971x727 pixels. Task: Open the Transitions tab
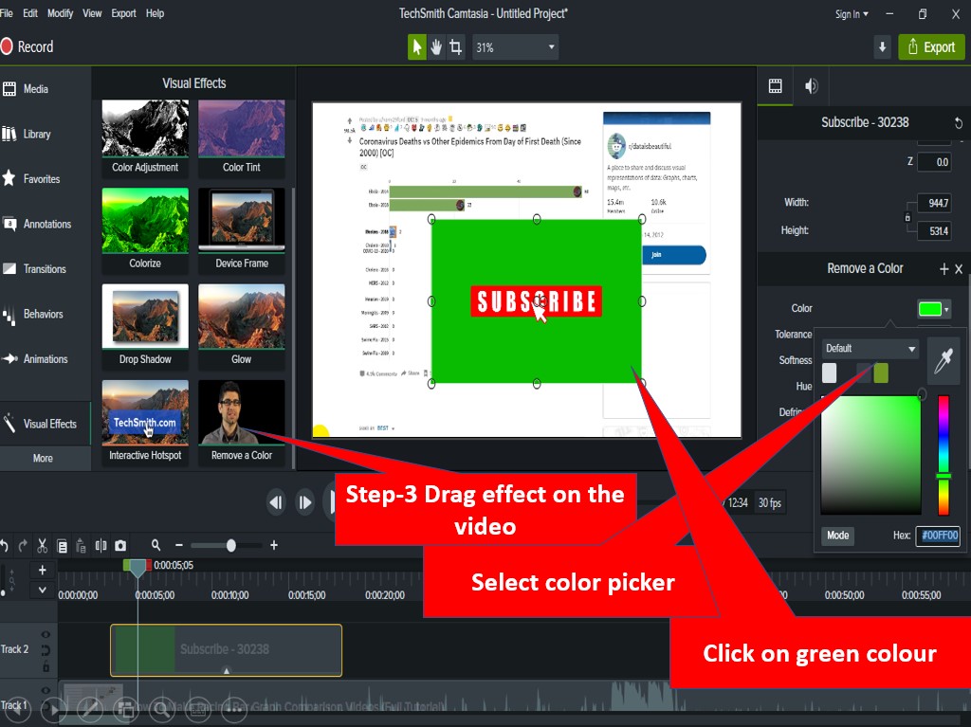coord(46,269)
